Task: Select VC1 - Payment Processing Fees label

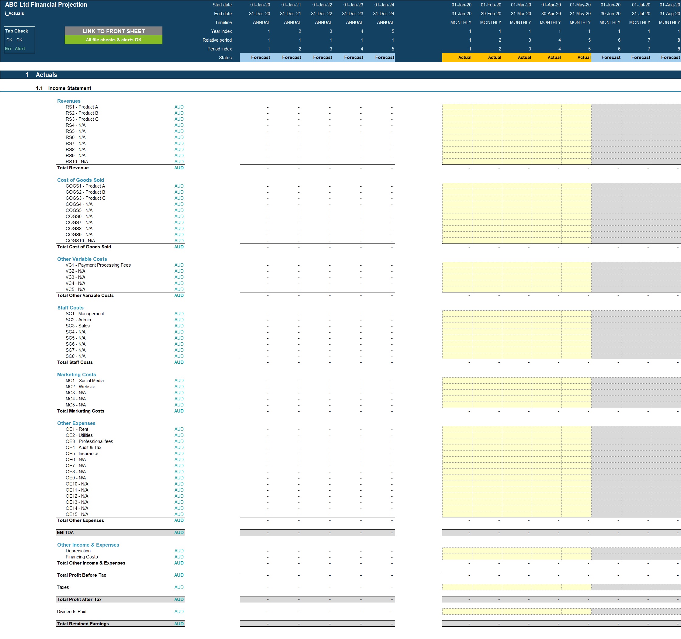Action: pyautogui.click(x=98, y=265)
